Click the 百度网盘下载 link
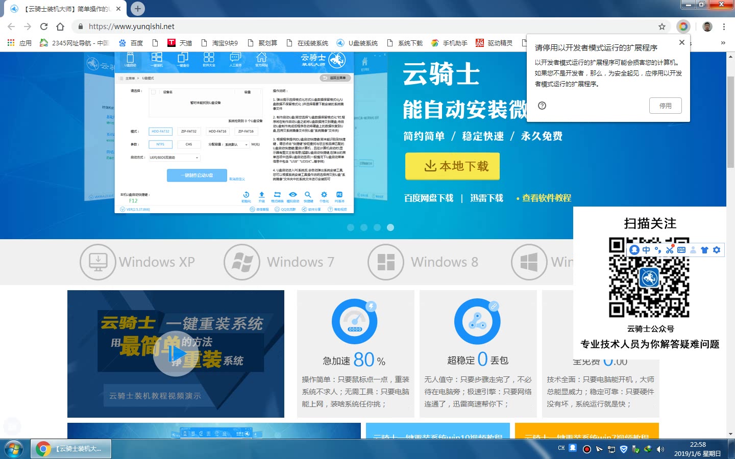The width and height of the screenshot is (735, 459). coord(429,198)
